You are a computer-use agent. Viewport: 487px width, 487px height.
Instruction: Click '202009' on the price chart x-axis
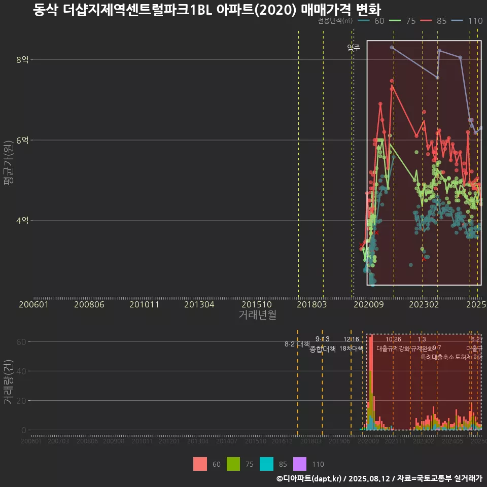tap(369, 304)
